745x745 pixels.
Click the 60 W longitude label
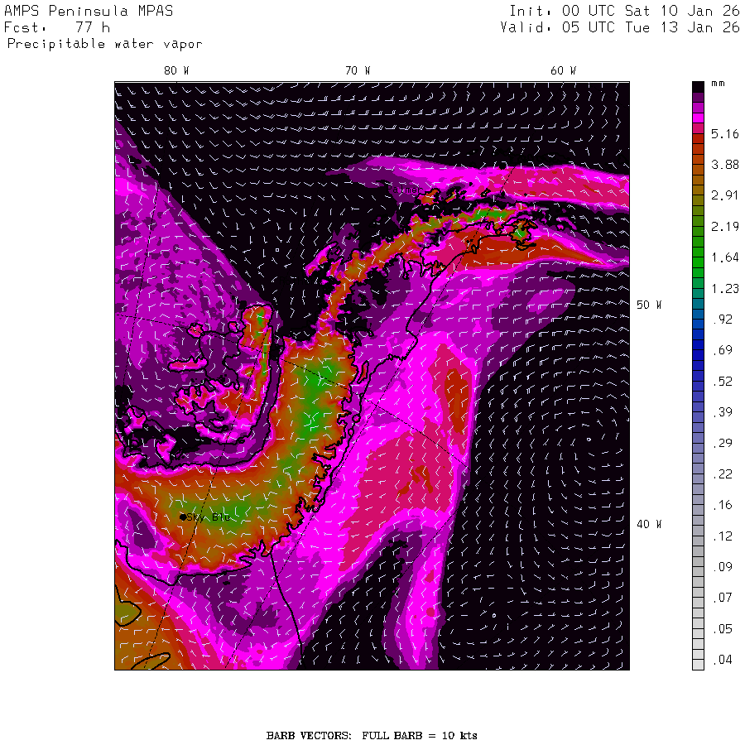click(563, 71)
